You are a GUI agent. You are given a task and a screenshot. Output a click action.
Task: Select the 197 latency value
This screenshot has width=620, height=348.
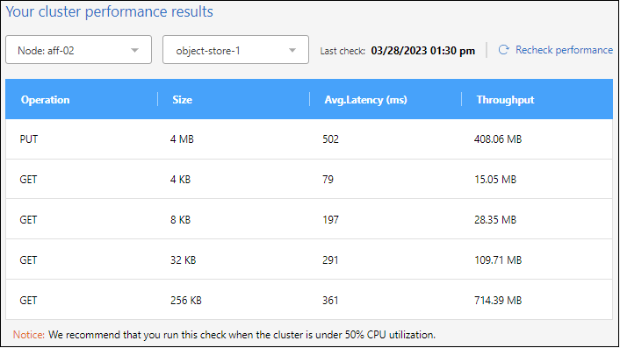click(330, 220)
